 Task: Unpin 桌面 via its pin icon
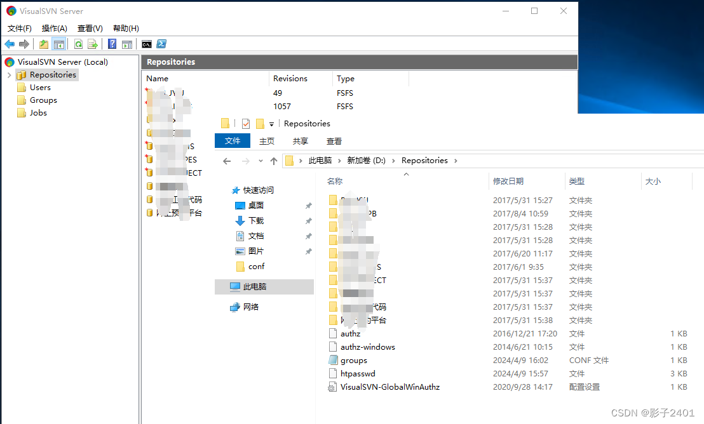(x=308, y=206)
